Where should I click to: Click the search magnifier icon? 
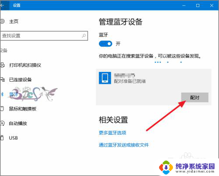pos(84,36)
